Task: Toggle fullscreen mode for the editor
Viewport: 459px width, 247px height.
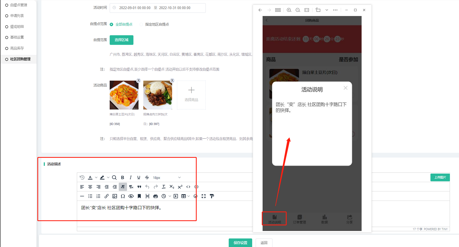Action: 204,196
